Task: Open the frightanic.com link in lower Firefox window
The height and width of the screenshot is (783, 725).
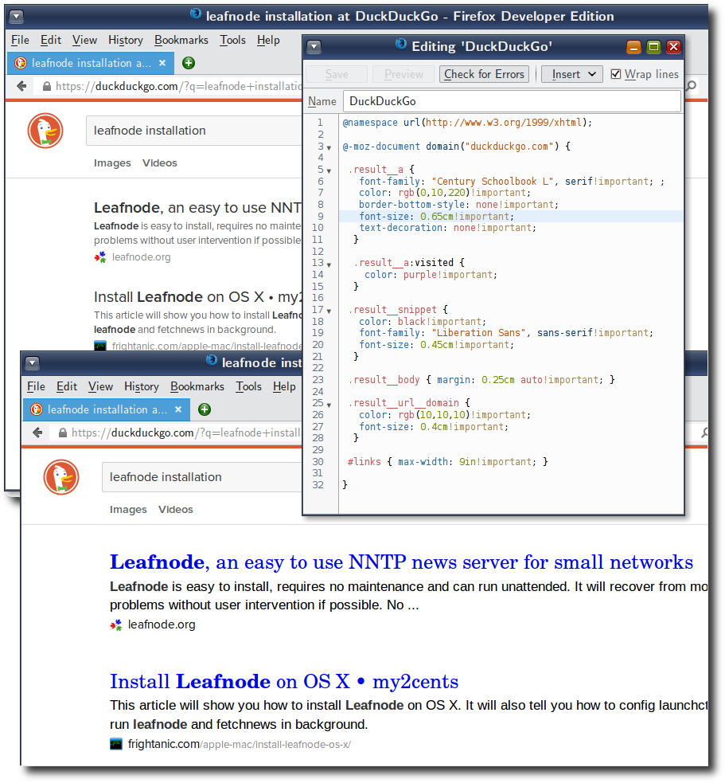Action: click(x=240, y=745)
